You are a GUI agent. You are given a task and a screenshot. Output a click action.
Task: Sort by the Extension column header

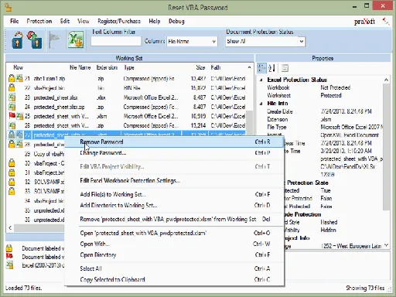pos(107,67)
